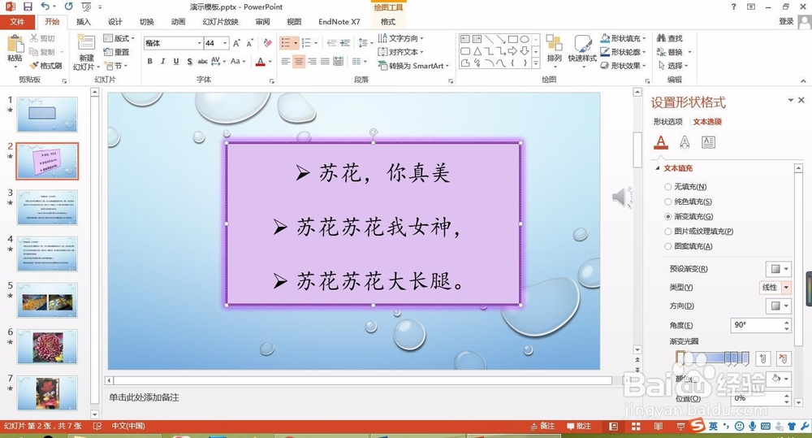This screenshot has width=812, height=438.
Task: Collapse the Text Fill (文本填充) section
Action: (658, 168)
